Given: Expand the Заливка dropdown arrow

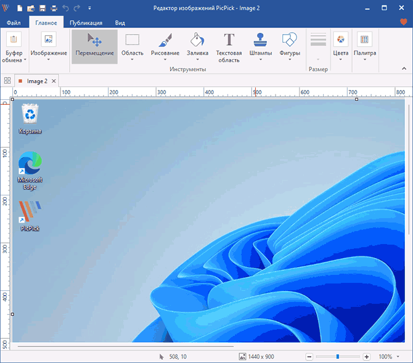Looking at the screenshot, I should coord(197,60).
